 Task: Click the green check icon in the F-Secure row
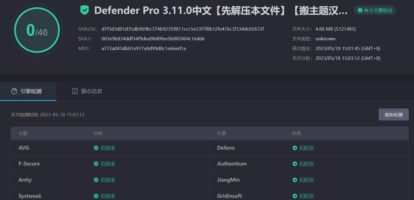point(96,164)
